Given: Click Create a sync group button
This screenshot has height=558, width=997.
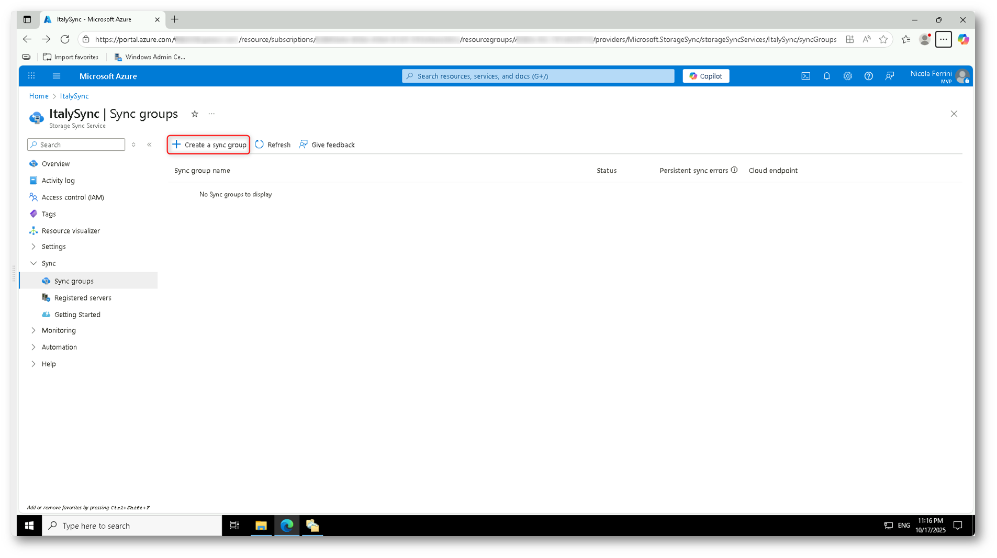Looking at the screenshot, I should click(x=209, y=144).
